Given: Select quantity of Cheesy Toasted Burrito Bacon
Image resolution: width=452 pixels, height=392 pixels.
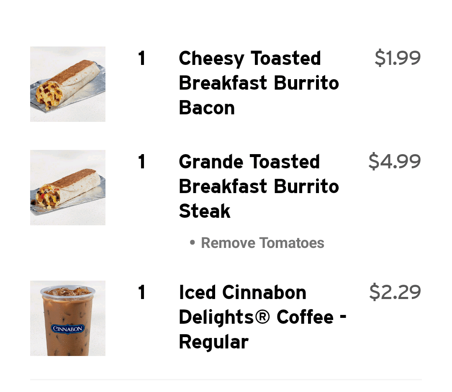Looking at the screenshot, I should click(142, 59).
